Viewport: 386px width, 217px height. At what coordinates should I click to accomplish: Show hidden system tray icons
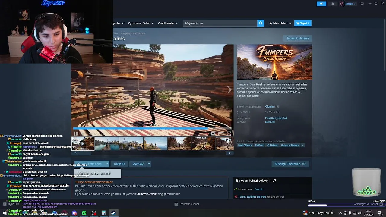[x=340, y=213]
